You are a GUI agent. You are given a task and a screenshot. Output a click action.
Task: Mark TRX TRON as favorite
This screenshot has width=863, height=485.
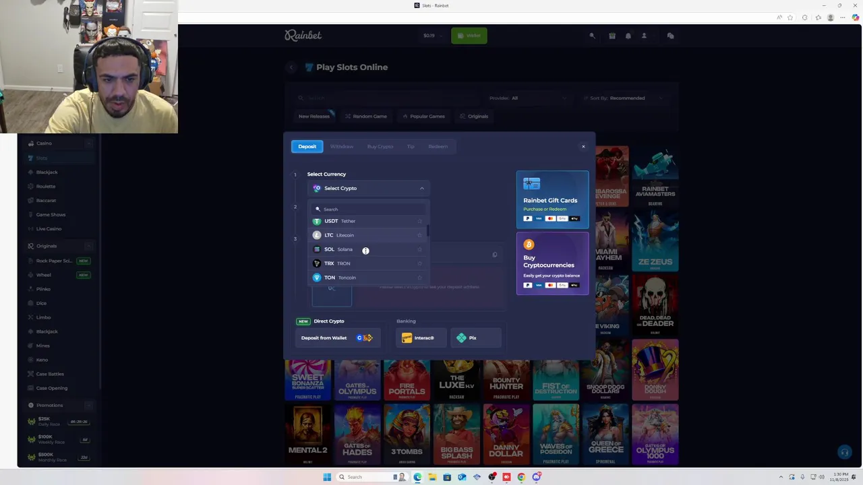click(419, 263)
